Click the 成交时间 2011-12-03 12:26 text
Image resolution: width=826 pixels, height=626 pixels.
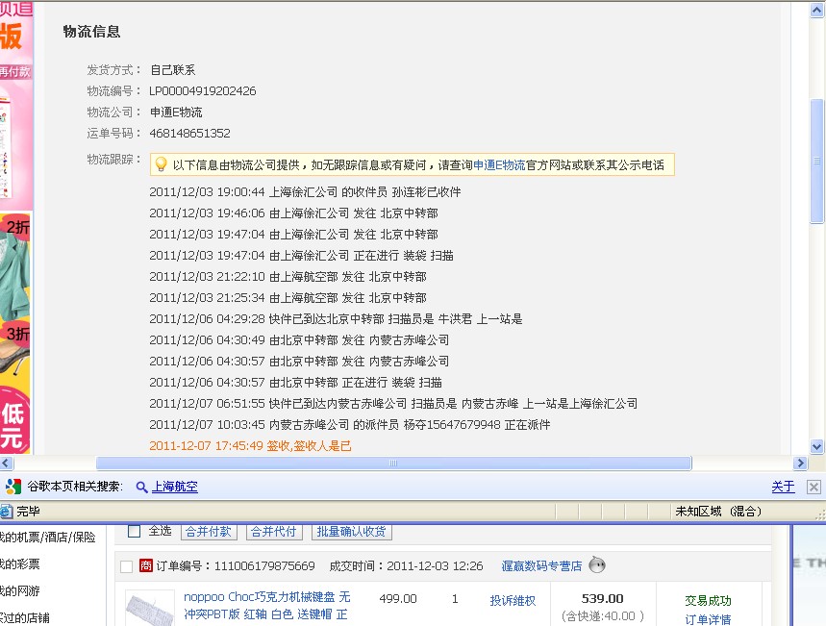(x=406, y=566)
